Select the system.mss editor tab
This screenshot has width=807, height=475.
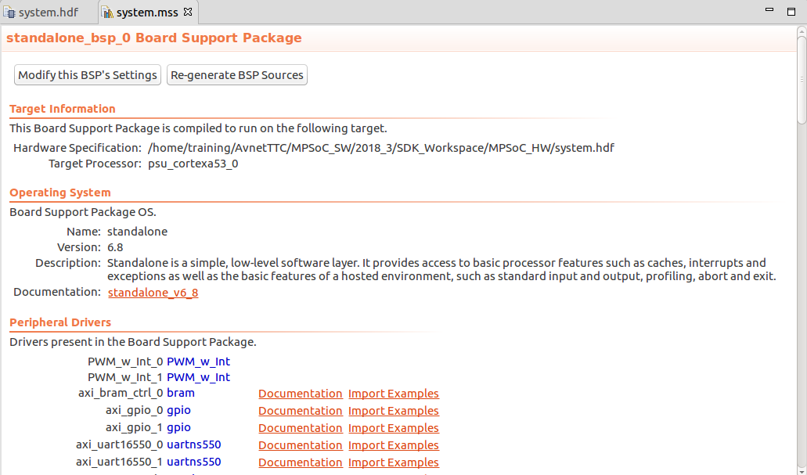click(149, 13)
